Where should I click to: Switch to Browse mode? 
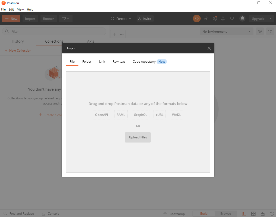226,214
